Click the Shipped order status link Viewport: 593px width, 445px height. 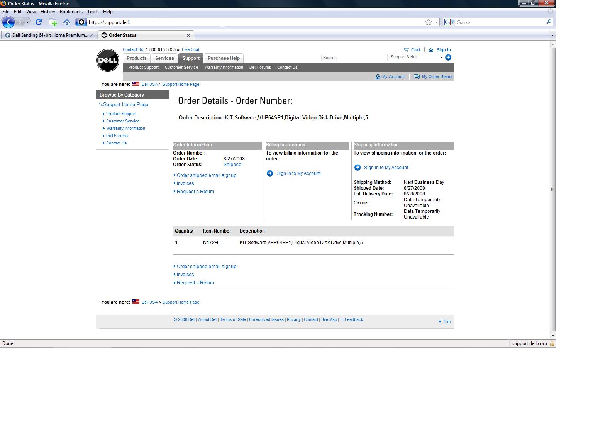(x=232, y=165)
